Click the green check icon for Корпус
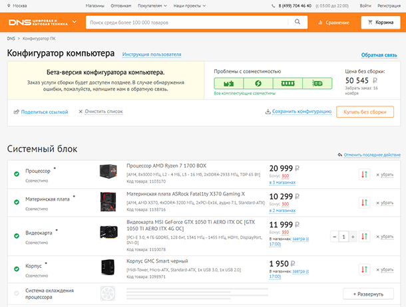Screen dimensions: 406x307 click(x=17, y=269)
